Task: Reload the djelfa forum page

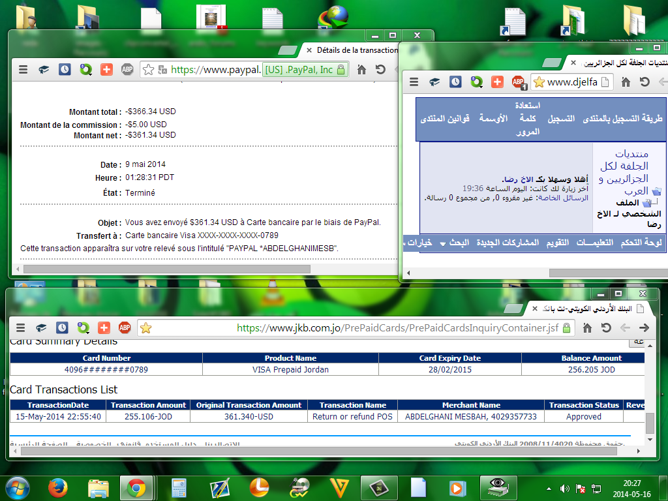Action: (645, 82)
